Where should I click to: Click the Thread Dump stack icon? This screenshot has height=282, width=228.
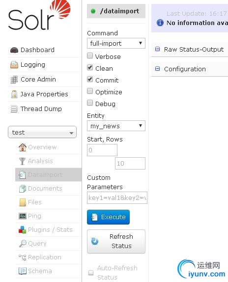tap(14, 109)
